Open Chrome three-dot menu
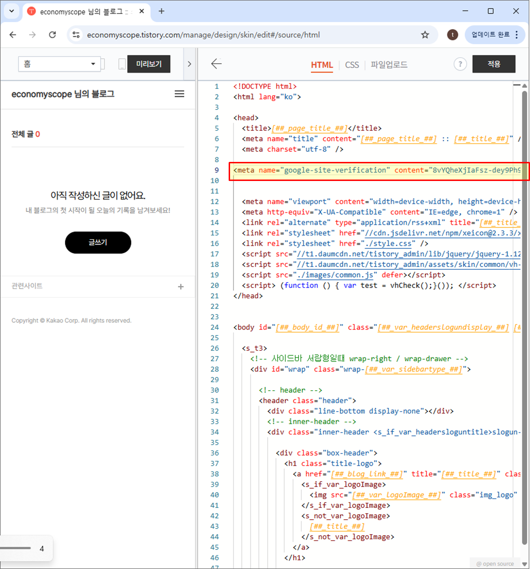This screenshot has height=569, width=530. click(517, 35)
